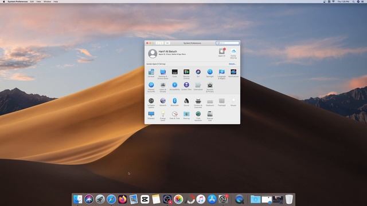Image resolution: width=367 pixels, height=206 pixels.
Task: Open Time Machine preferences
Action: point(198,116)
